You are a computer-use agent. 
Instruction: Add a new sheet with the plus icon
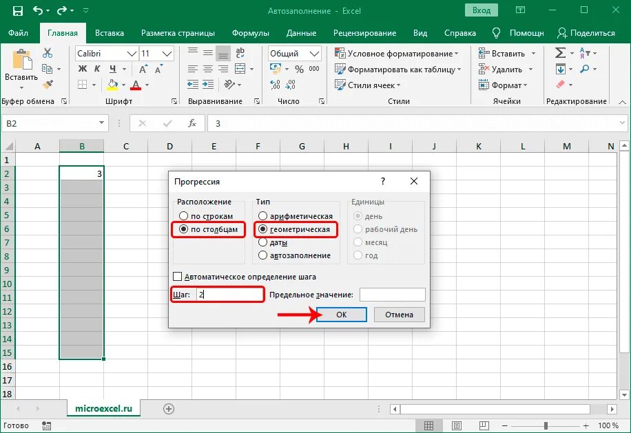point(169,409)
